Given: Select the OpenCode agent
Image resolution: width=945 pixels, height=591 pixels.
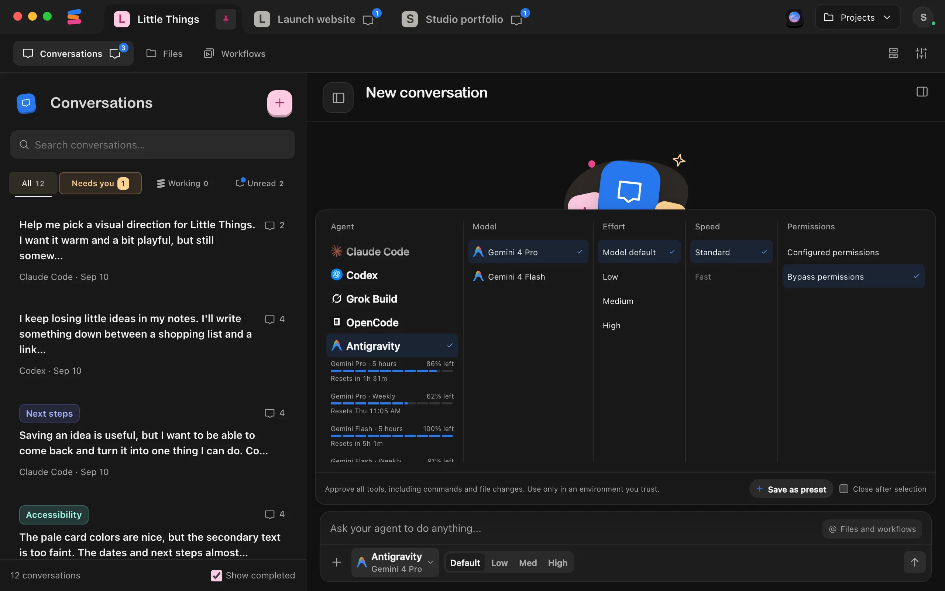Looking at the screenshot, I should pyautogui.click(x=392, y=322).
